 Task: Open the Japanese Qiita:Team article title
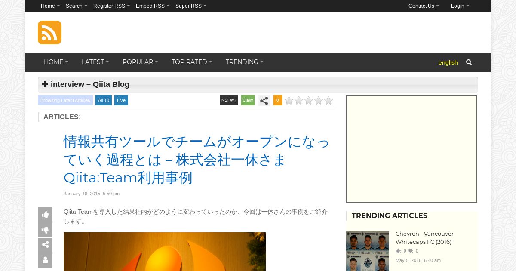point(197,160)
